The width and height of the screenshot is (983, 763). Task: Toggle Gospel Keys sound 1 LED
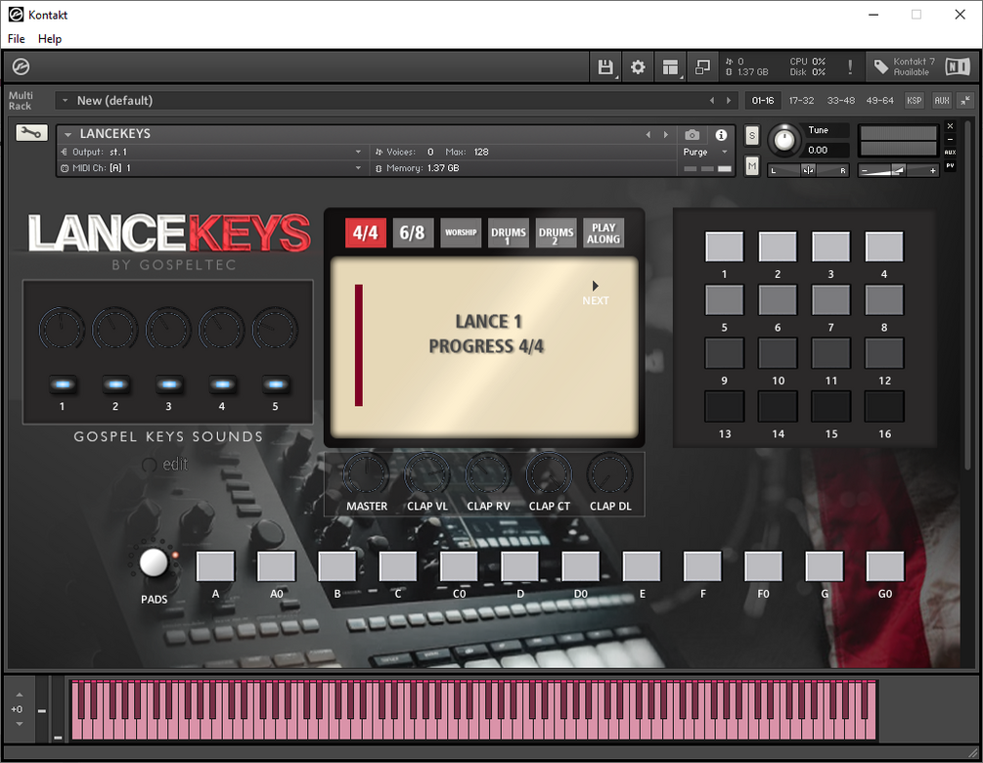62,384
